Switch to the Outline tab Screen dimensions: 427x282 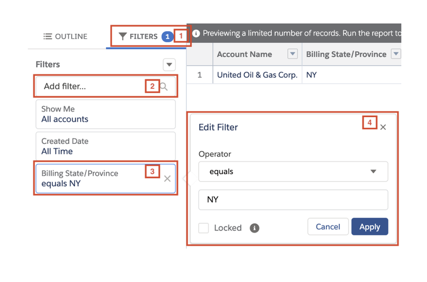66,37
